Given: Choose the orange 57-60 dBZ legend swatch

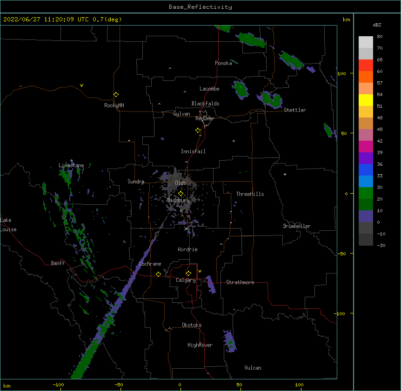Looking at the screenshot, I should (x=366, y=77).
